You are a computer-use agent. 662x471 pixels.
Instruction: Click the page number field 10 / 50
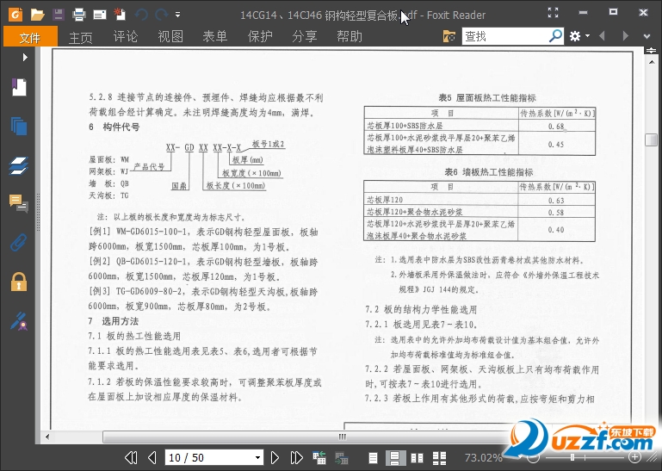tap(208, 457)
